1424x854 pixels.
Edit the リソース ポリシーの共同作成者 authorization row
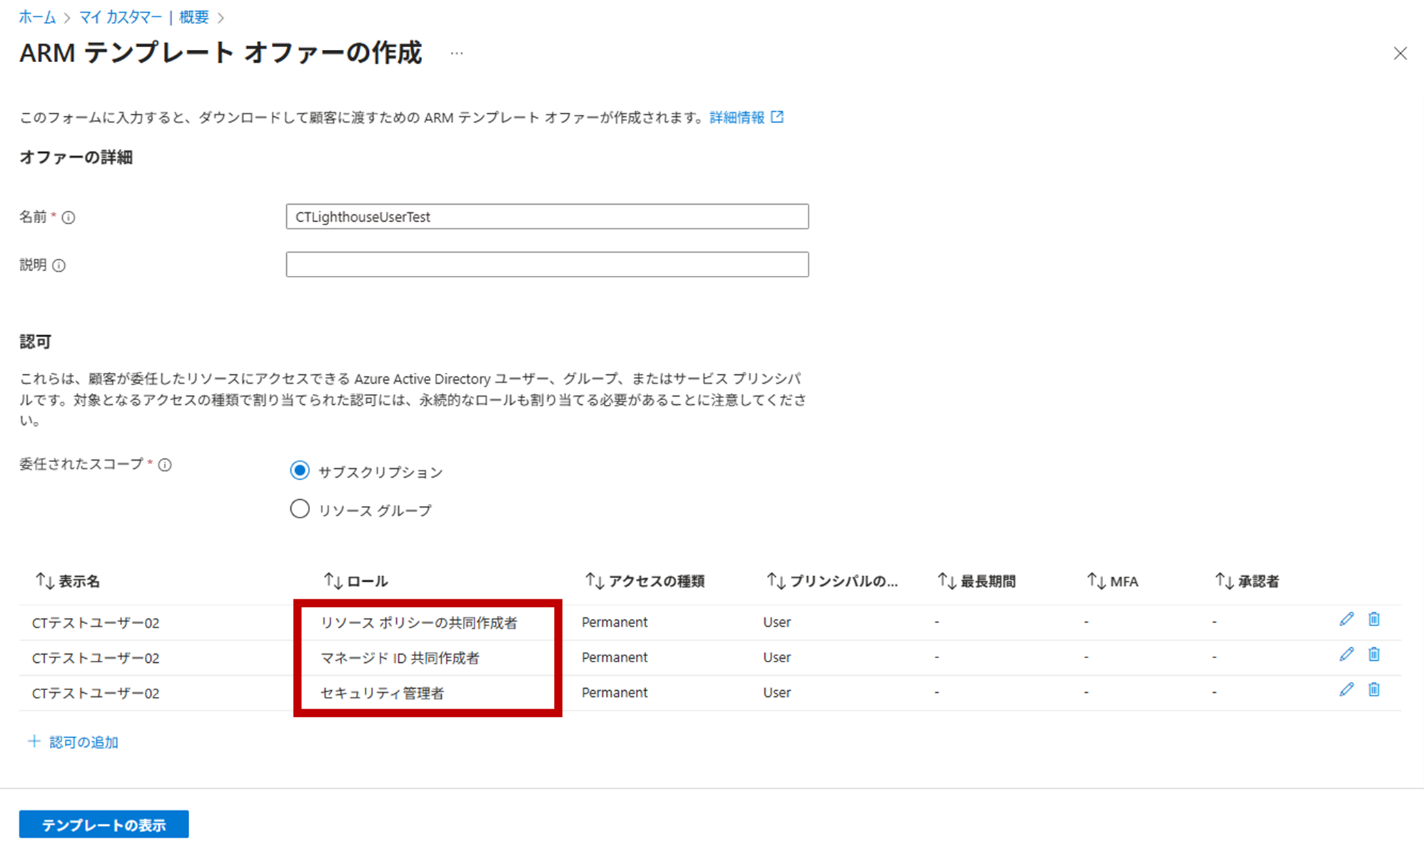click(1346, 619)
